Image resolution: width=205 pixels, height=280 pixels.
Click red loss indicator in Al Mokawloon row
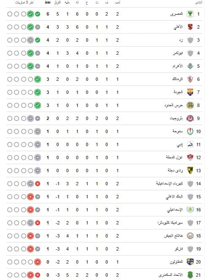[x=38, y=262]
